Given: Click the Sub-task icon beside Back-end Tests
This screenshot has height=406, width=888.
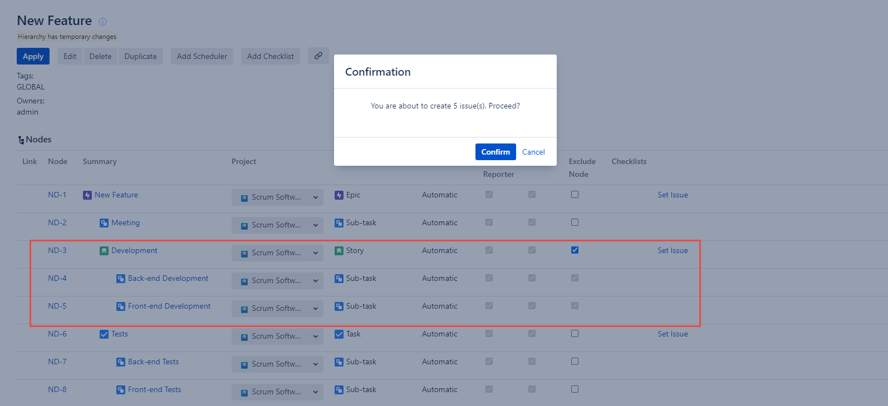Looking at the screenshot, I should (x=121, y=362).
